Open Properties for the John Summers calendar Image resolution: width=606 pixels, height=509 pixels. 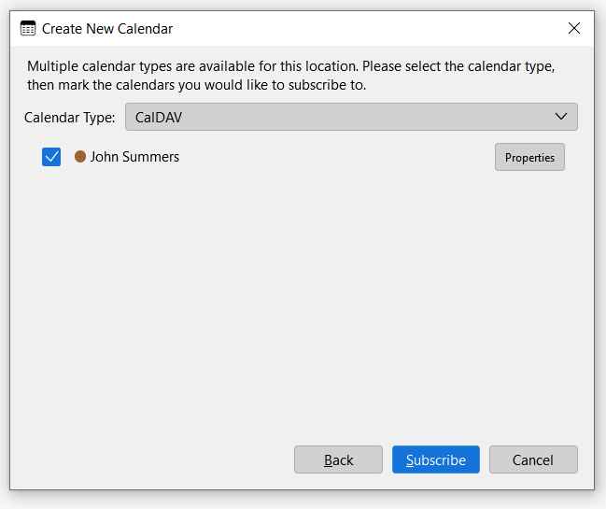point(529,157)
